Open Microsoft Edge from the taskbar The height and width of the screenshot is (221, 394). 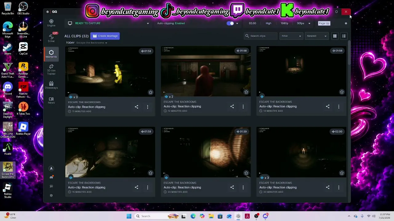193,216
